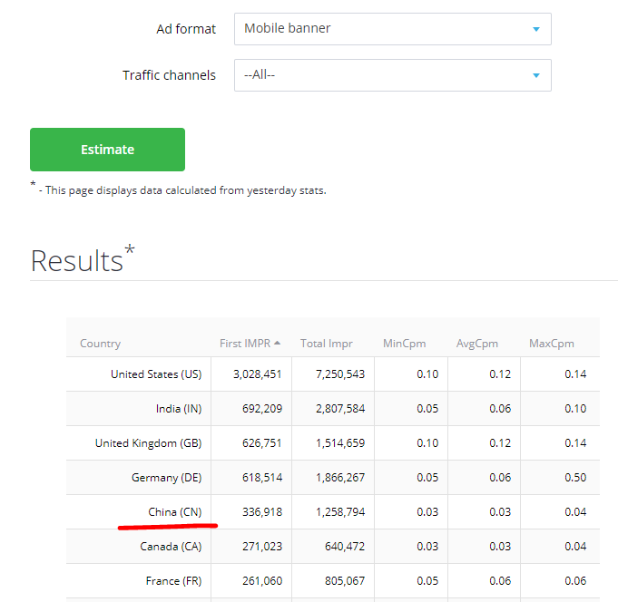Click the MinCpm column header
The height and width of the screenshot is (602, 618).
coord(404,344)
